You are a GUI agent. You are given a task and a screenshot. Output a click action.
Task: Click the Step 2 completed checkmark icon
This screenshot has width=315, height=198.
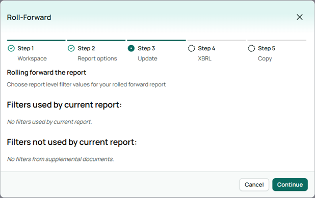71,48
